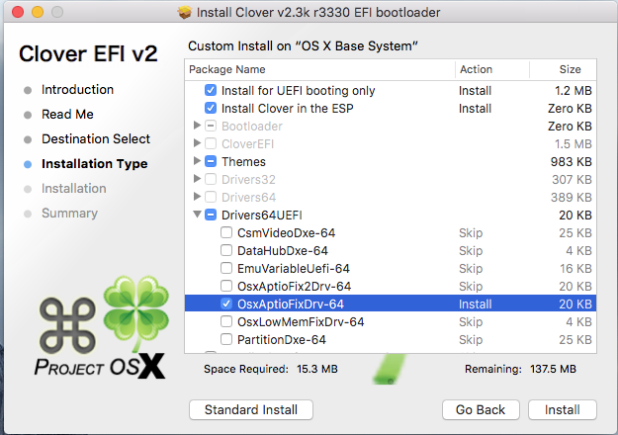Click the Clover package icon in title bar
Image resolution: width=618 pixels, height=435 pixels.
coord(184,12)
